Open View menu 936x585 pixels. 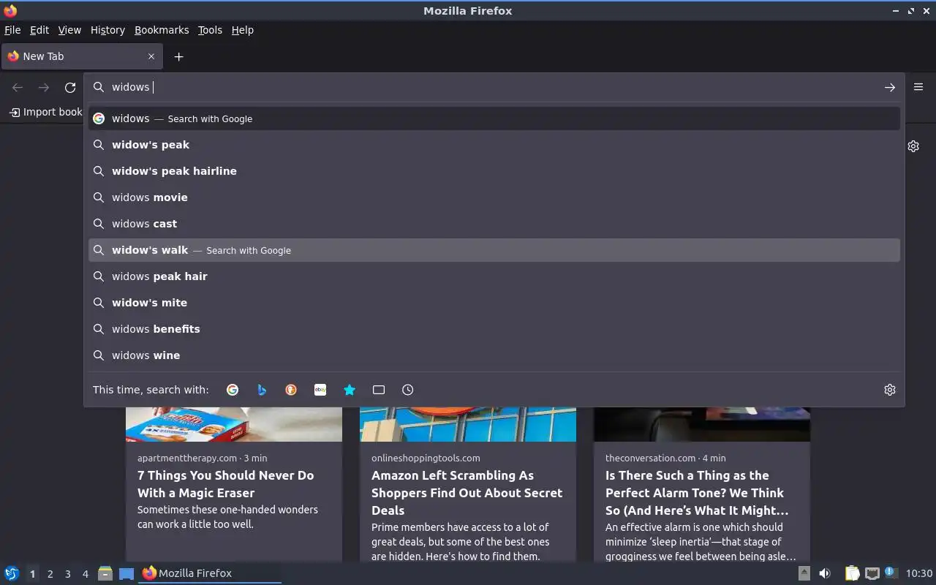(69, 30)
